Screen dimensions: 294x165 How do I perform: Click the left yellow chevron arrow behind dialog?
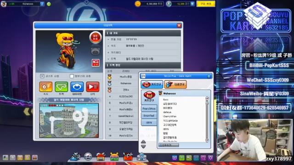pyautogui.click(x=28, y=111)
